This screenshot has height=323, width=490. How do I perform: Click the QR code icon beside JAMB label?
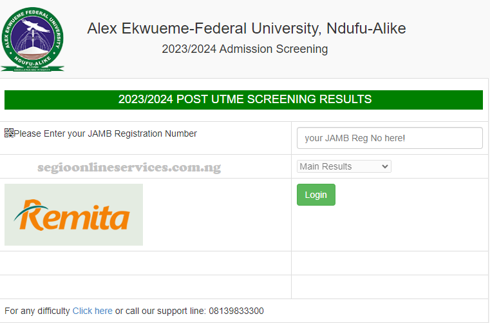(9, 133)
